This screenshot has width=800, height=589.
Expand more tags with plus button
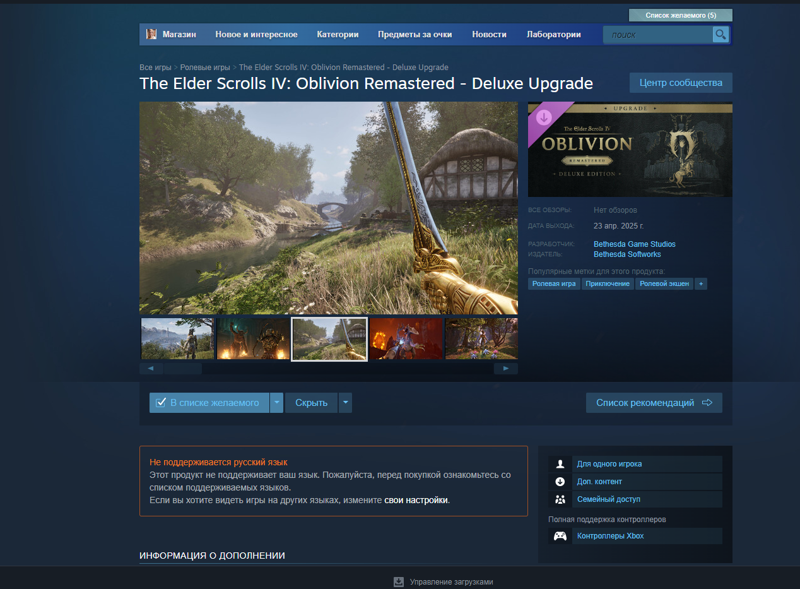700,284
